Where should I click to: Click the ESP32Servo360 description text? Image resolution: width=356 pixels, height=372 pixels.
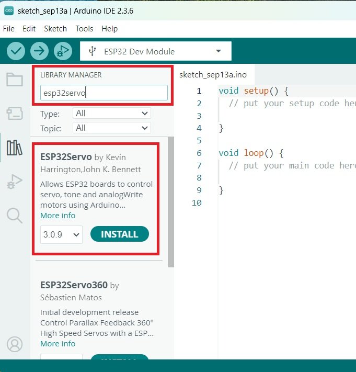[x=97, y=323]
